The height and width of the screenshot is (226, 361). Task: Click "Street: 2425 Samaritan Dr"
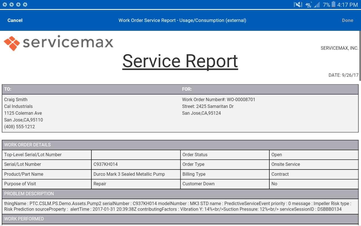pyautogui.click(x=208, y=106)
